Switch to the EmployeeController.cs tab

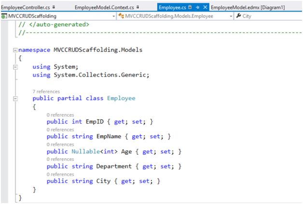click(x=26, y=7)
